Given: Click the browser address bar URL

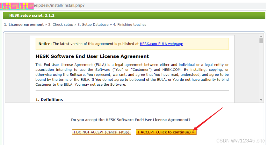Looking at the screenshot, I should pos(59,5).
